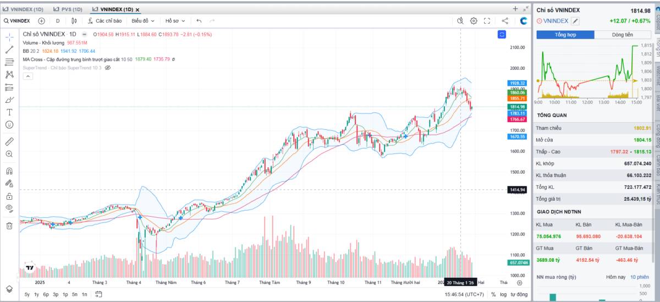Select the crosshair cursor tool
Screen dimensions: 660x302
click(x=9, y=37)
